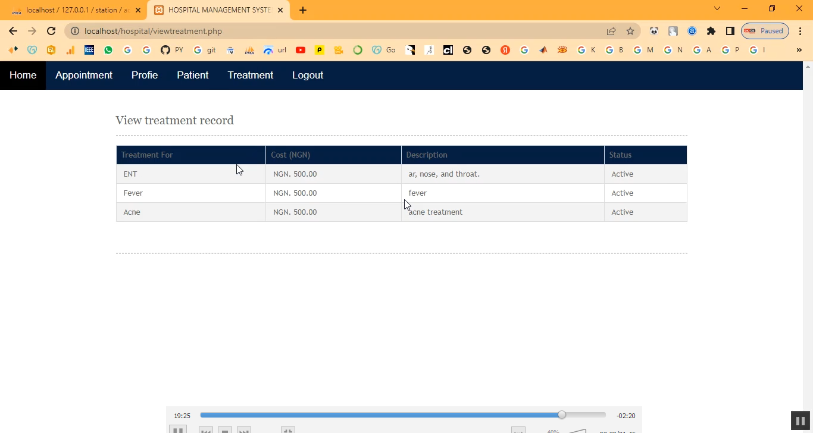Open the tab search dropdown arrow
Screen dimensions: 813x433
pyautogui.click(x=717, y=9)
